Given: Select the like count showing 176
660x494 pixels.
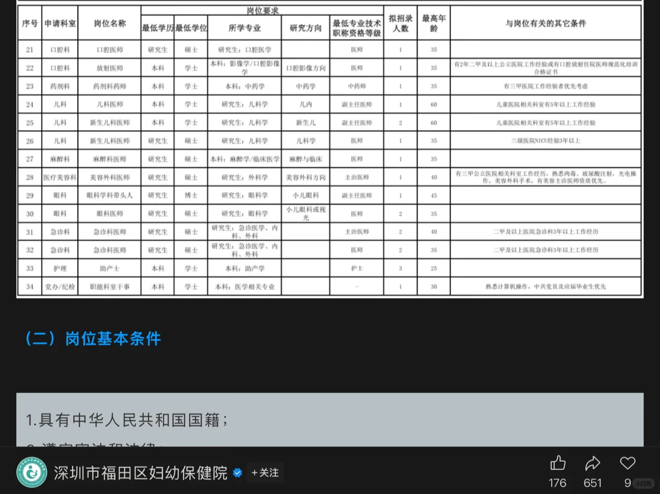Looking at the screenshot, I should click(x=557, y=483).
